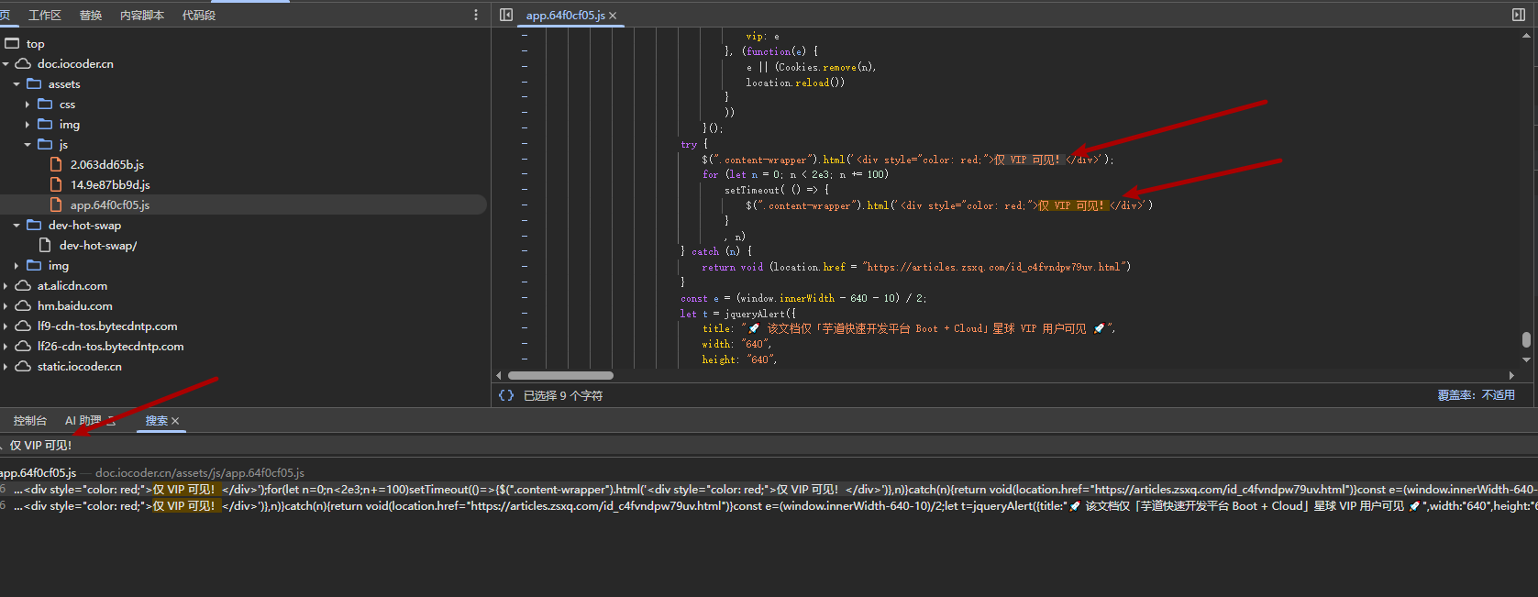The height and width of the screenshot is (597, 1538).
Task: Expand the hm.baidu.com domain
Action: point(6,306)
